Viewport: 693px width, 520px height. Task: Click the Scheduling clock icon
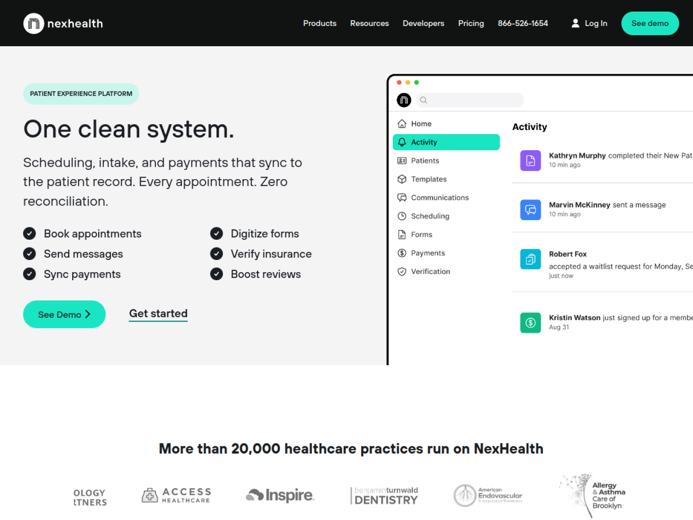point(402,216)
